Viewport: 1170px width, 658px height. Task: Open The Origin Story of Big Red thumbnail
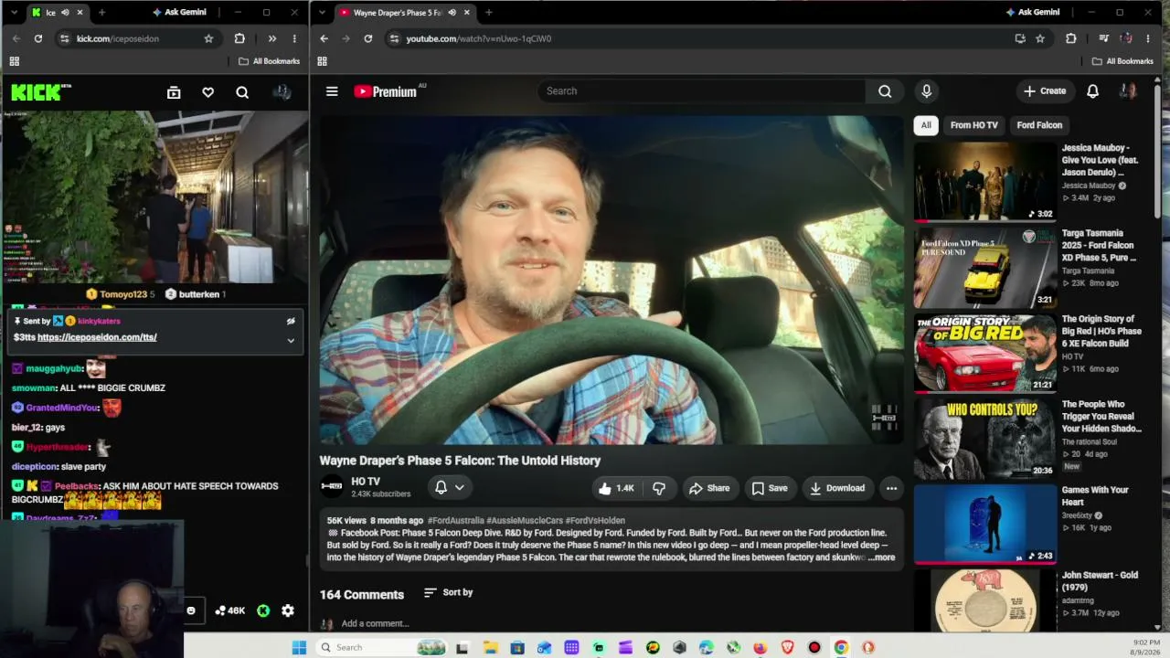point(985,353)
